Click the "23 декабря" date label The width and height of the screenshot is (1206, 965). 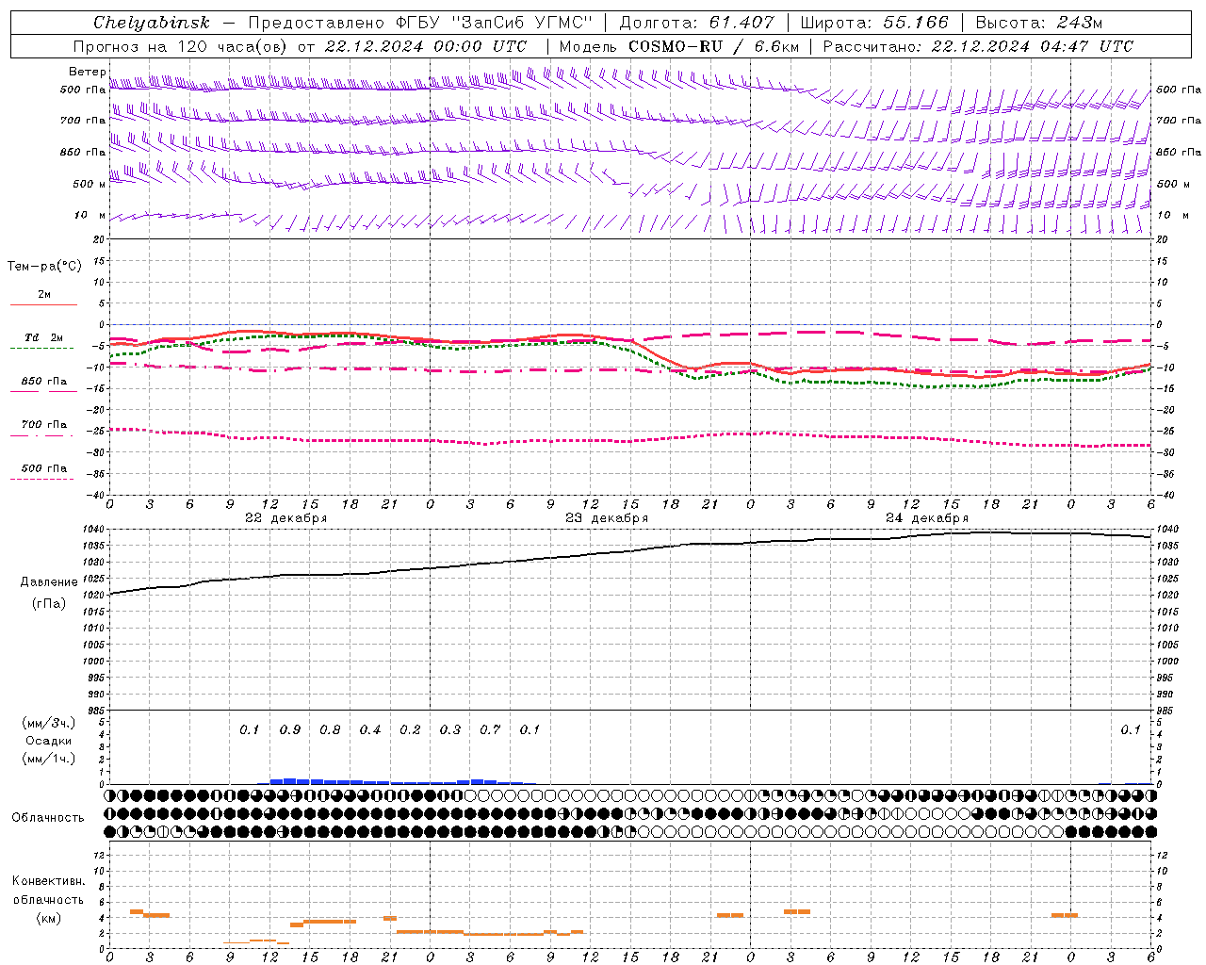[x=606, y=518]
